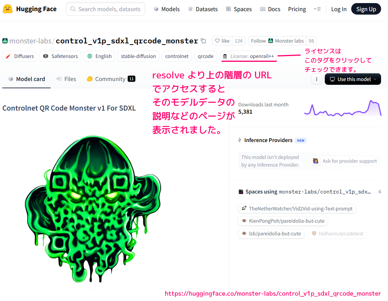Filter by the Diffusers tag
The width and height of the screenshot is (388, 301).
click(20, 56)
